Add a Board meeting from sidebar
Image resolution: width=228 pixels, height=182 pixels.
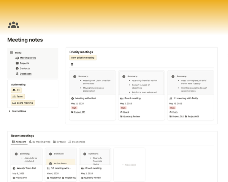point(23,103)
